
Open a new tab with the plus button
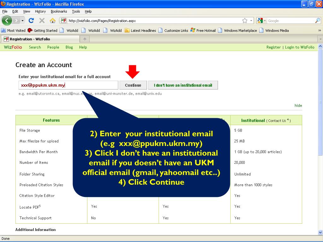(85, 39)
